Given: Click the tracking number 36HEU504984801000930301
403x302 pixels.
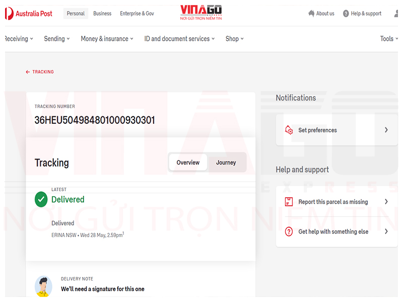Looking at the screenshot, I should coord(95,120).
